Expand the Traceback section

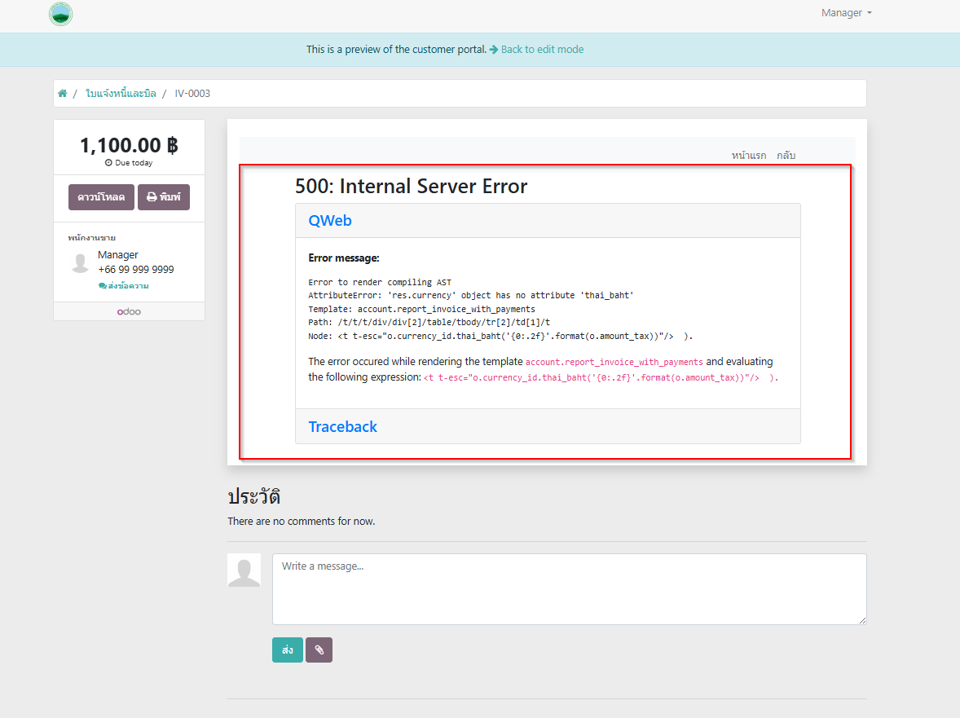pos(343,427)
